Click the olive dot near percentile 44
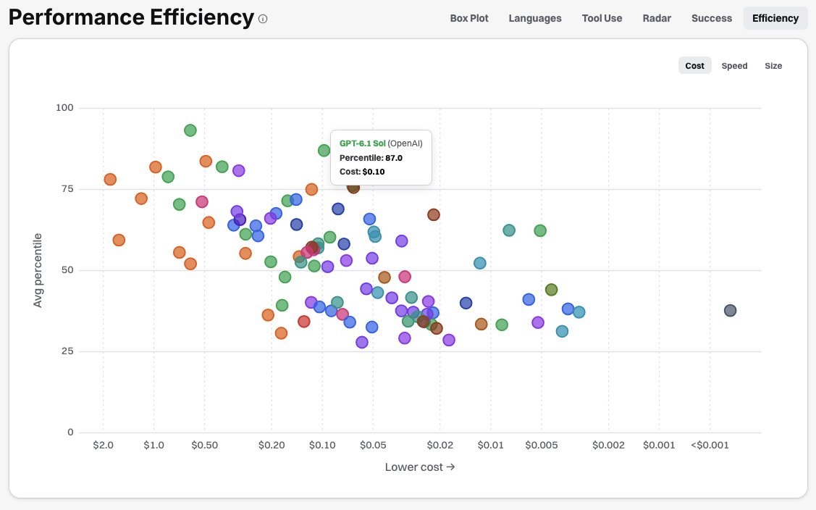Image resolution: width=816 pixels, height=510 pixels. pyautogui.click(x=552, y=290)
